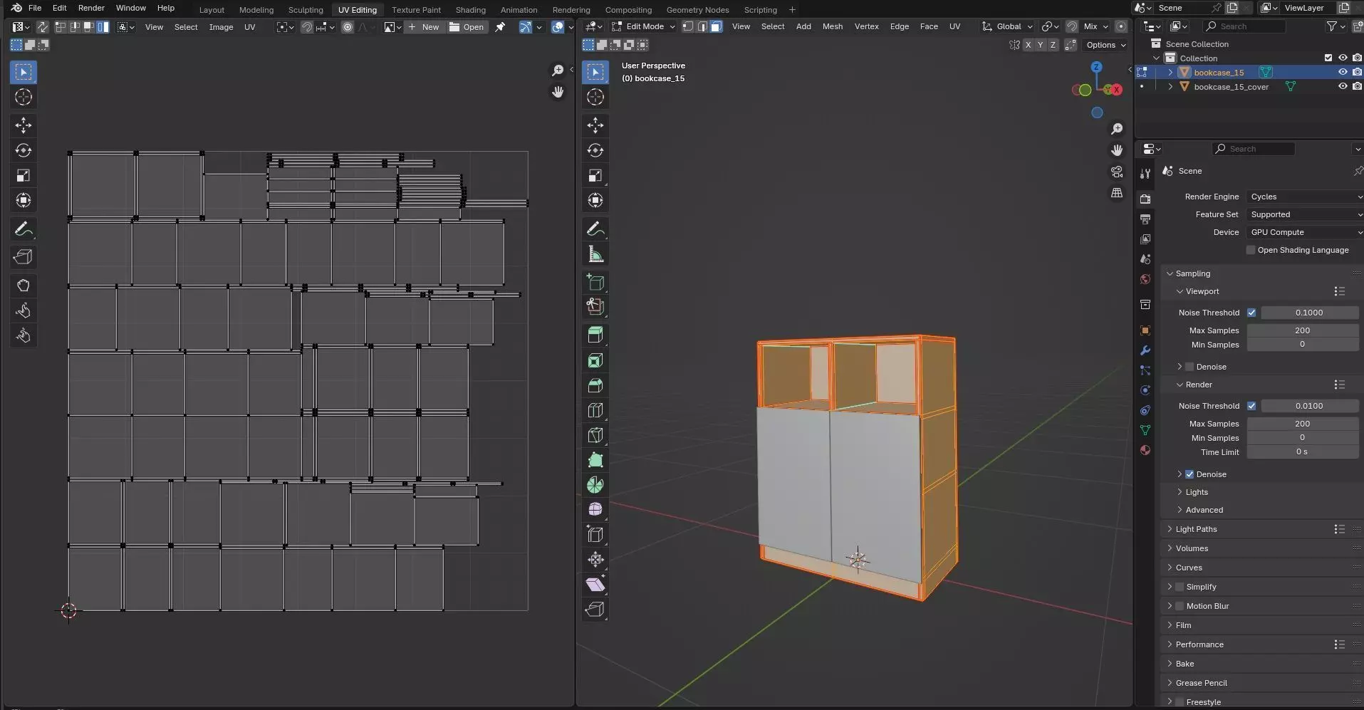The height and width of the screenshot is (710, 1364).
Task: Disable Render Denoise checkbox
Action: click(1189, 474)
